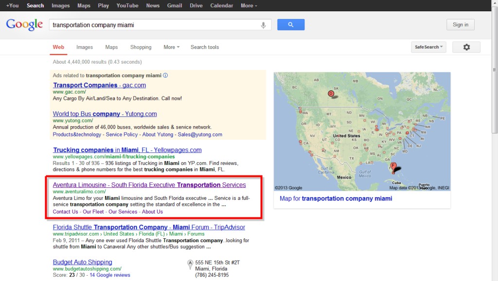Image resolution: width=498 pixels, height=281 pixels.
Task: Click the Google logo
Action: pyautogui.click(x=24, y=24)
